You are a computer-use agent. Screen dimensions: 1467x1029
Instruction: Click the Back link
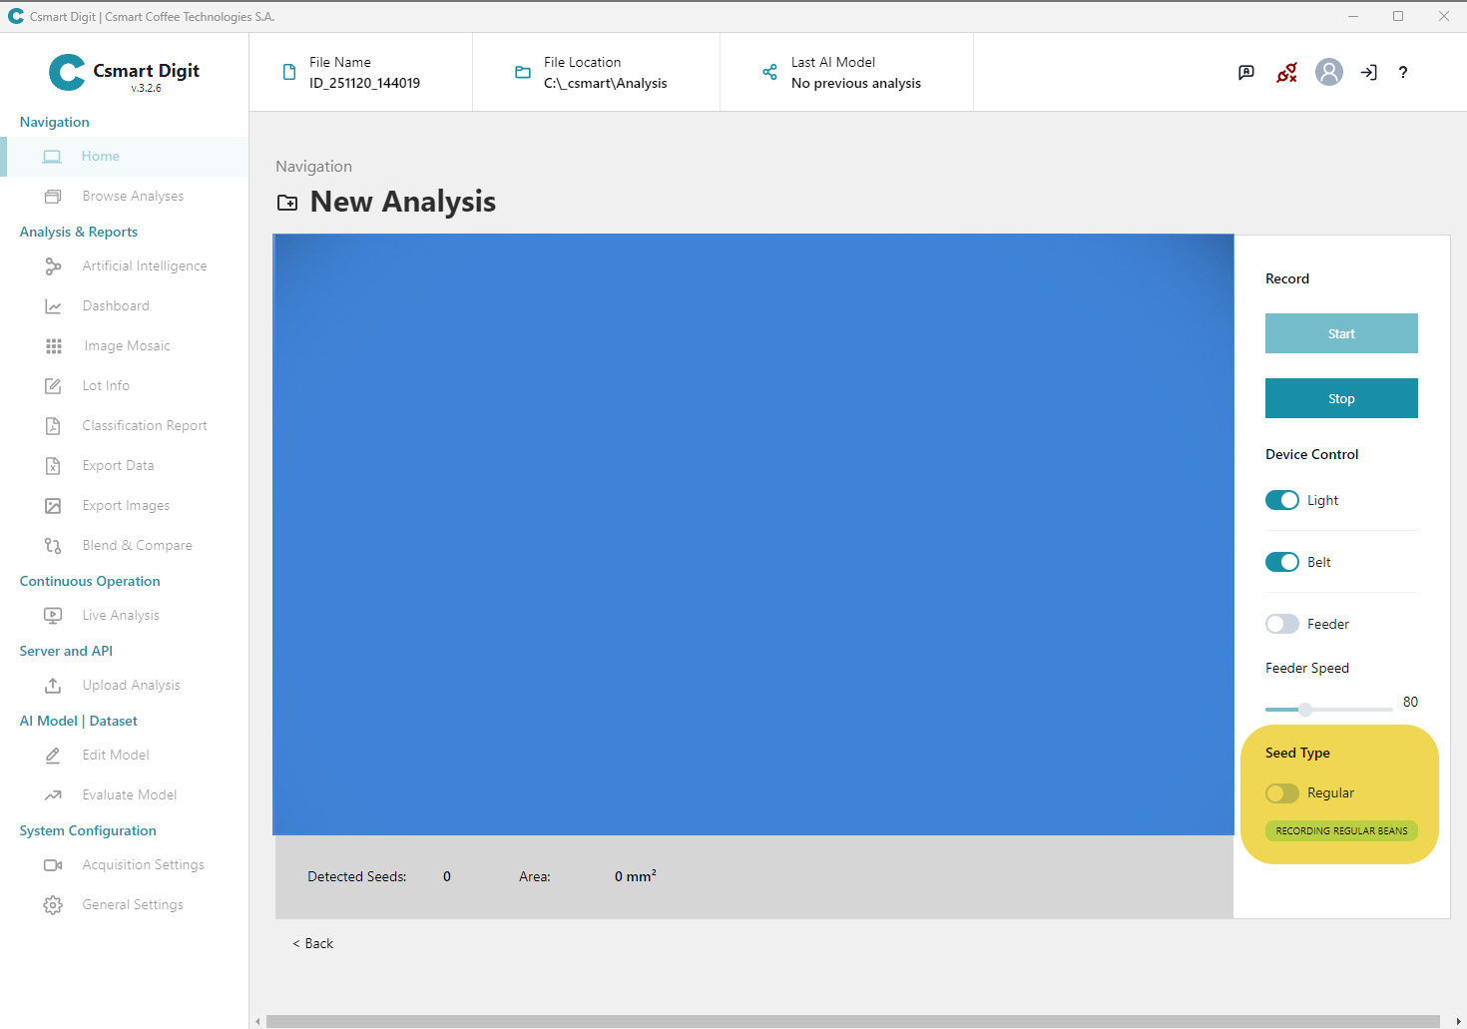[313, 943]
